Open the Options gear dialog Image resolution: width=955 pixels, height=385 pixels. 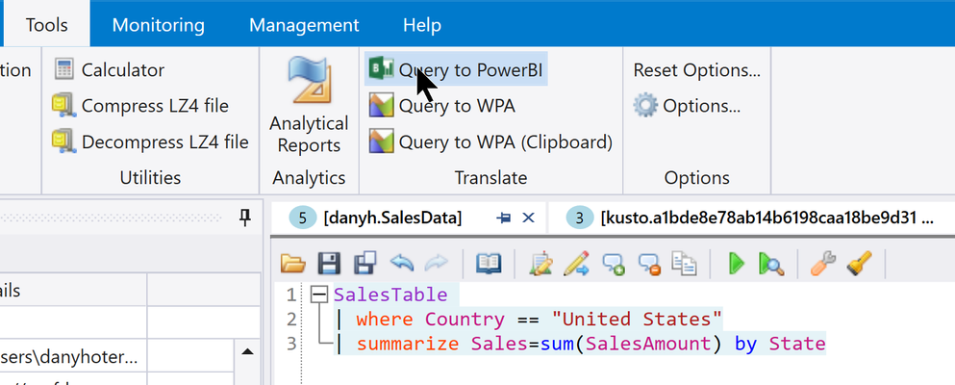coord(687,106)
